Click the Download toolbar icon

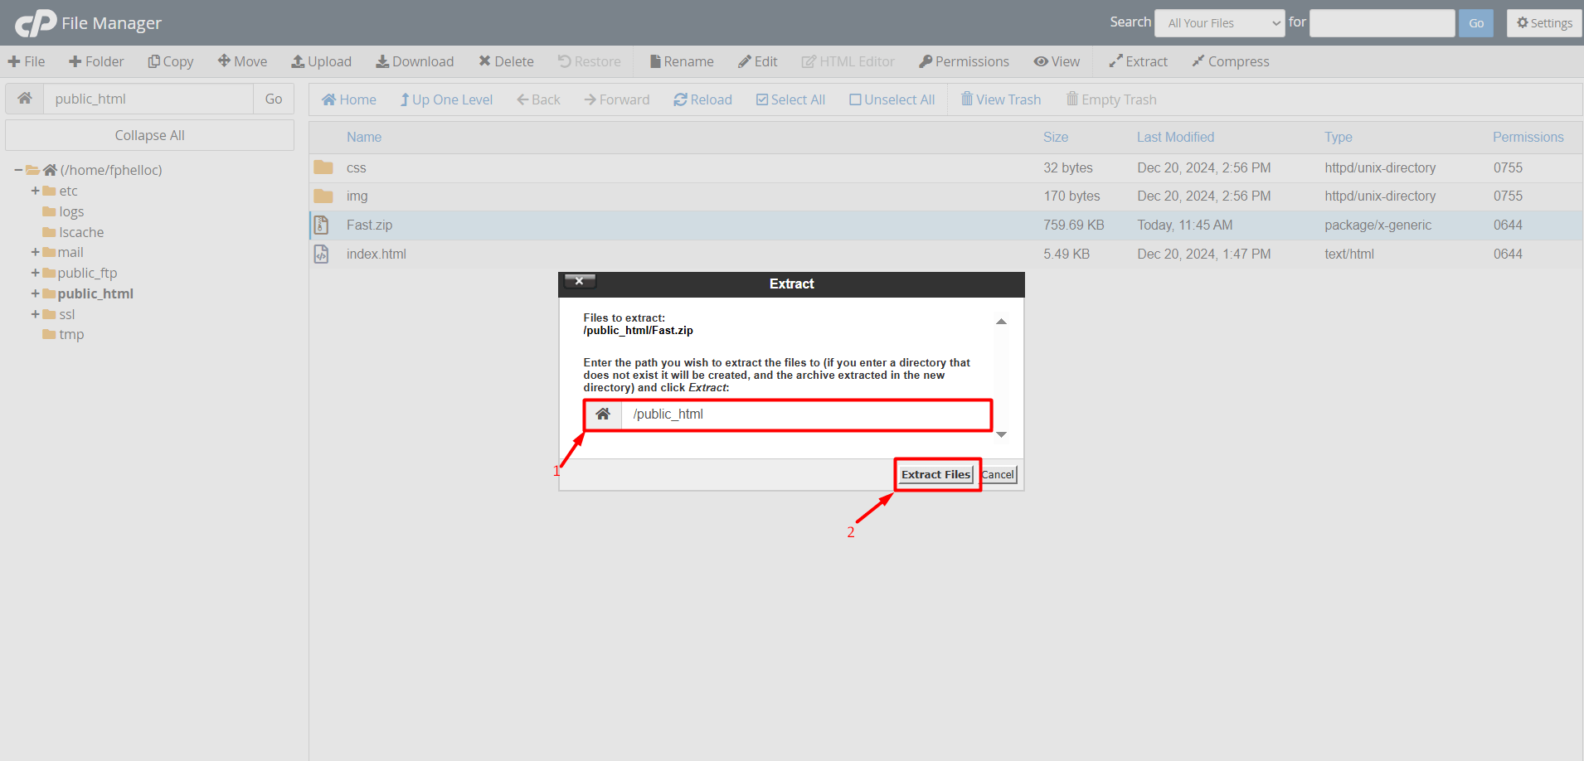(382, 61)
